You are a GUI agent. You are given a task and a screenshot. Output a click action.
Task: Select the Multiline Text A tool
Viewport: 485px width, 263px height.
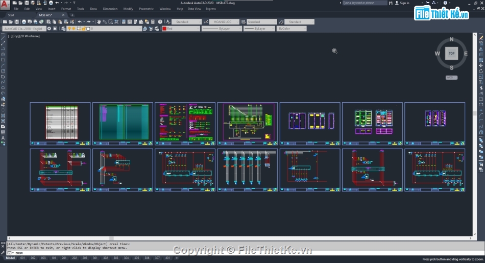point(3,138)
